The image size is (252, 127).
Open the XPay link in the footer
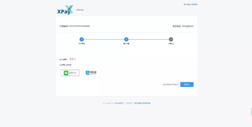coord(119,103)
